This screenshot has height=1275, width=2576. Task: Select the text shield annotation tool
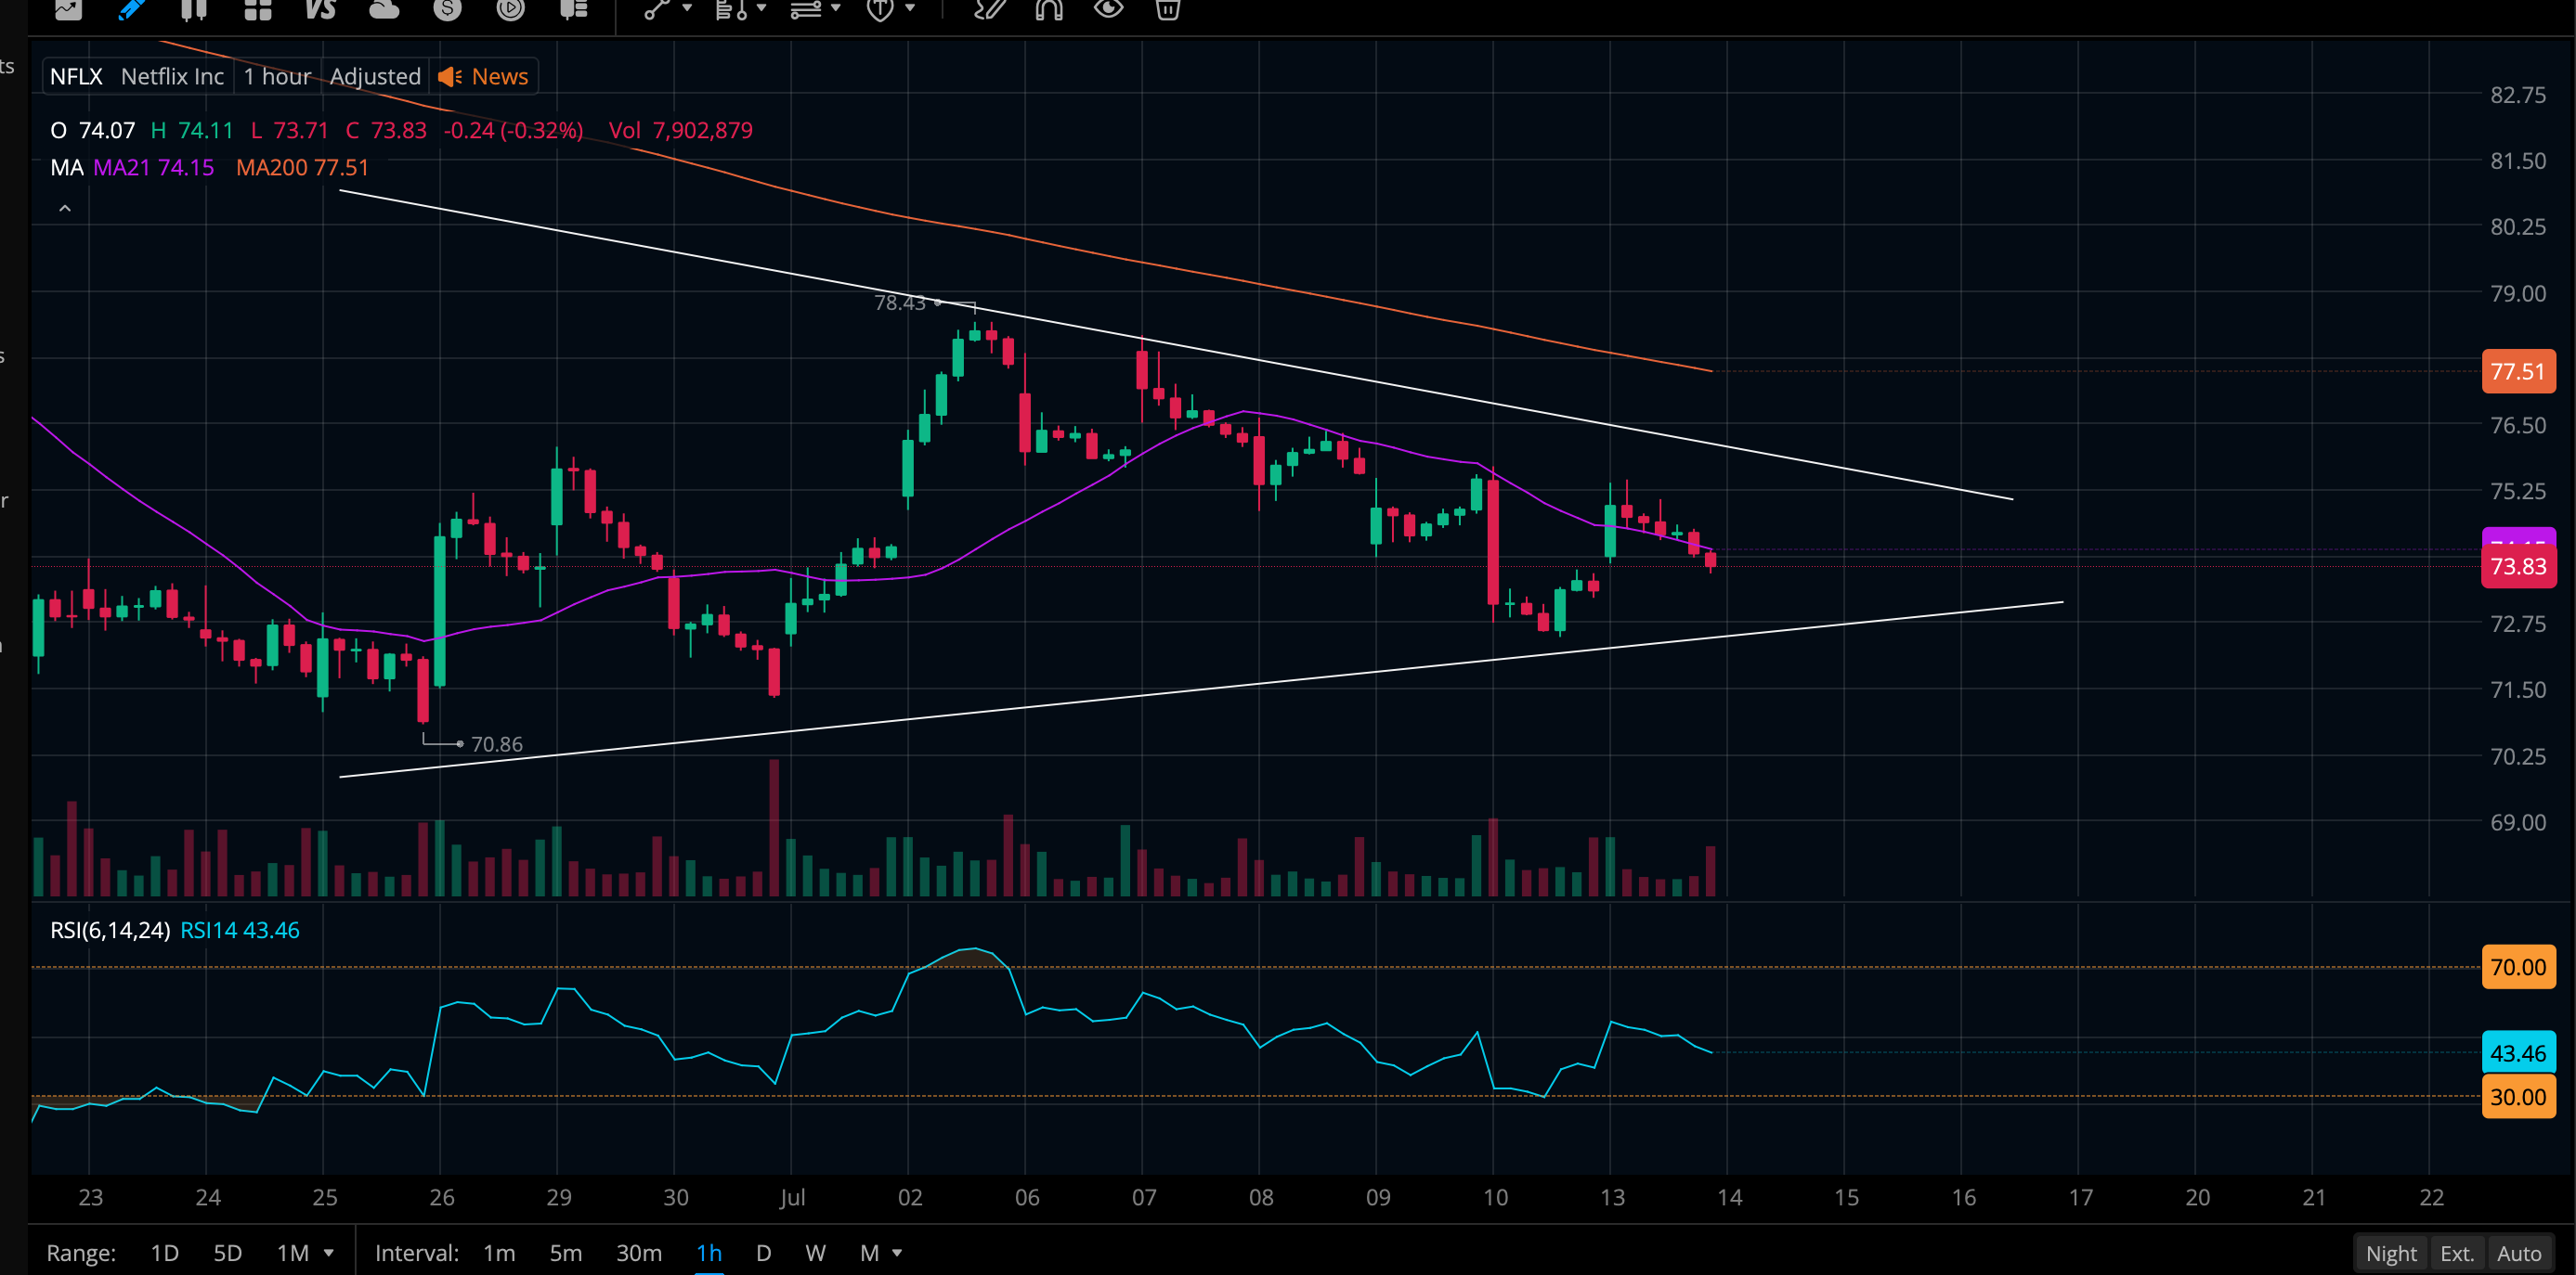pos(880,10)
